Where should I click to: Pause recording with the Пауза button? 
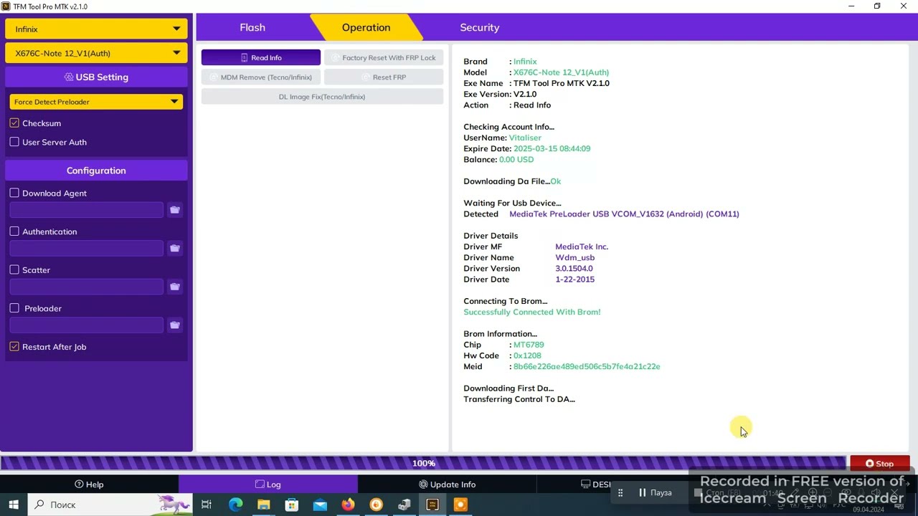[656, 492]
